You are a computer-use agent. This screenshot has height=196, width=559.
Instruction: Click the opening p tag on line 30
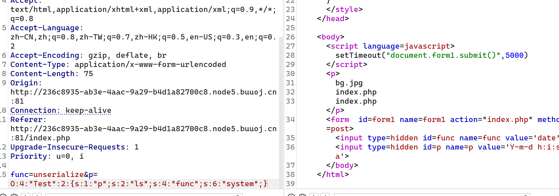333,74
